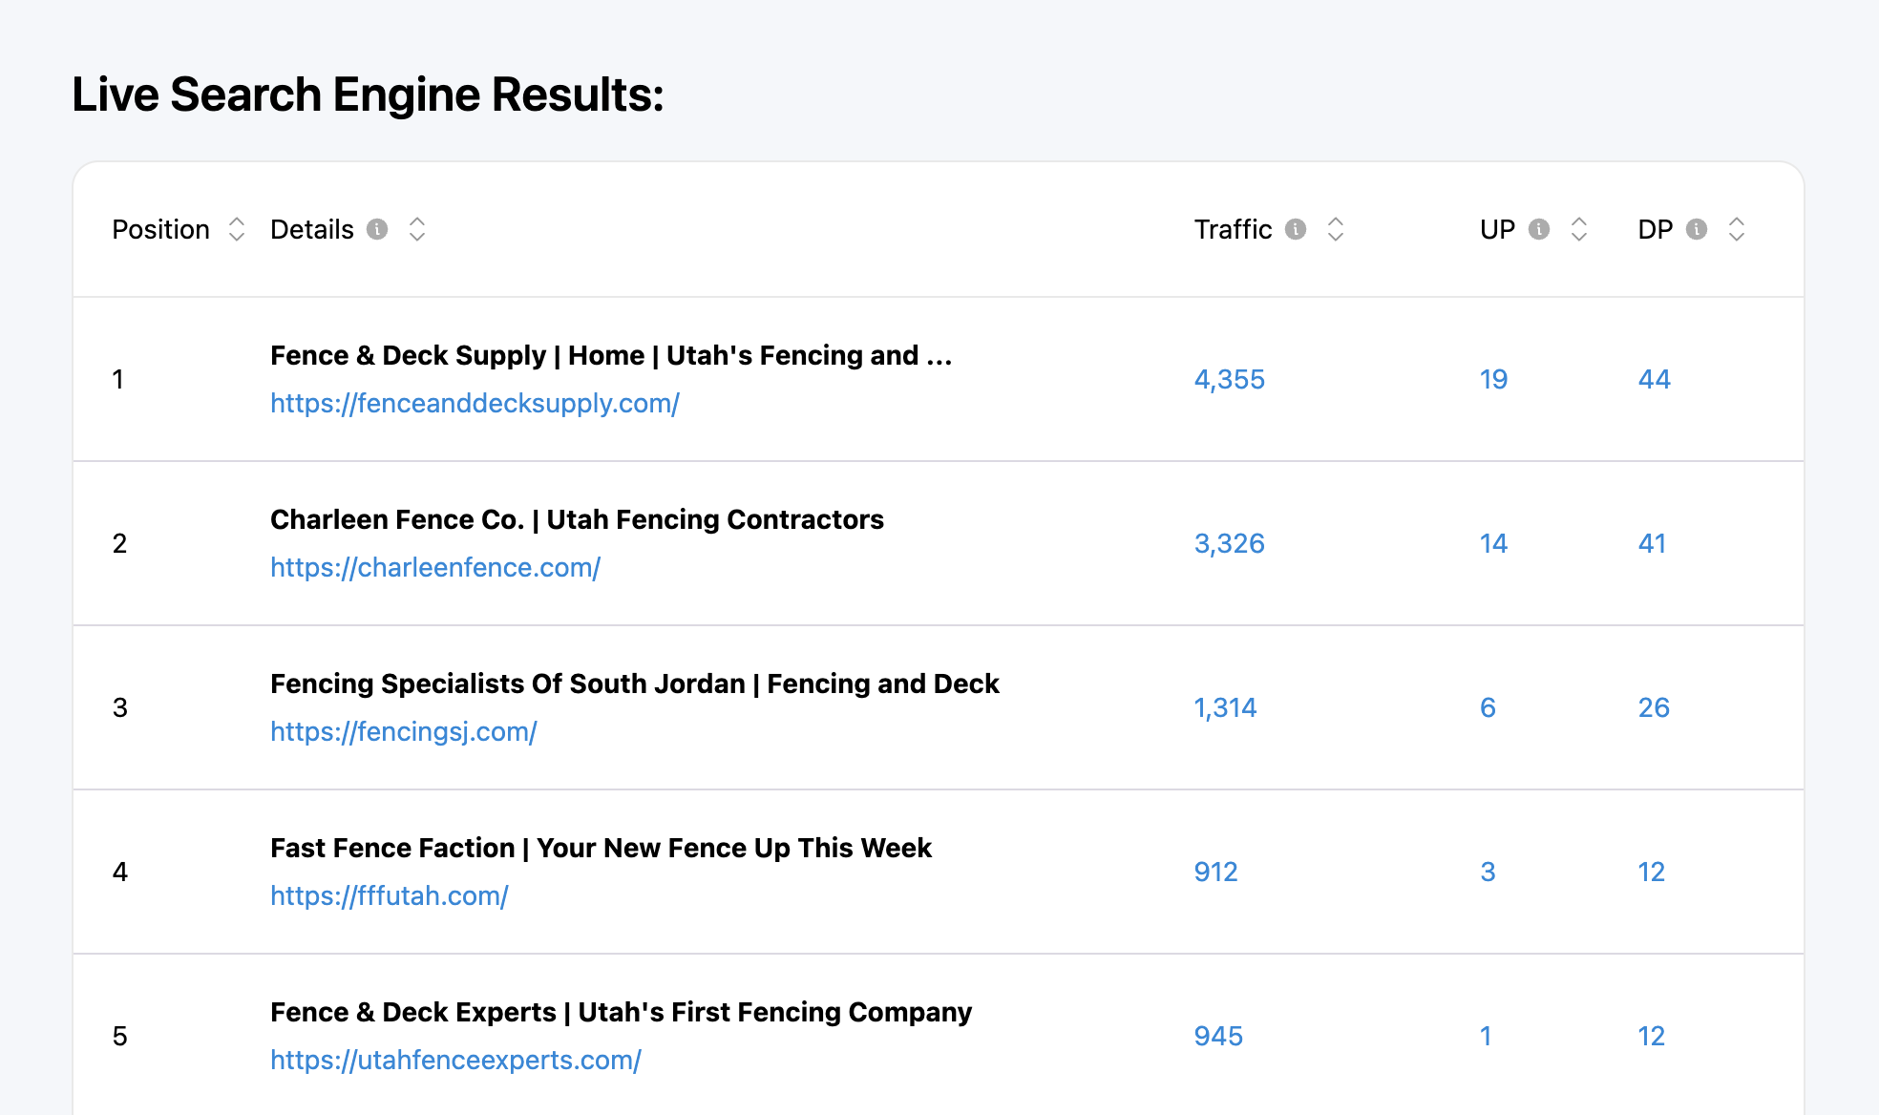
Task: Sort results by UP column arrows
Action: [1579, 229]
